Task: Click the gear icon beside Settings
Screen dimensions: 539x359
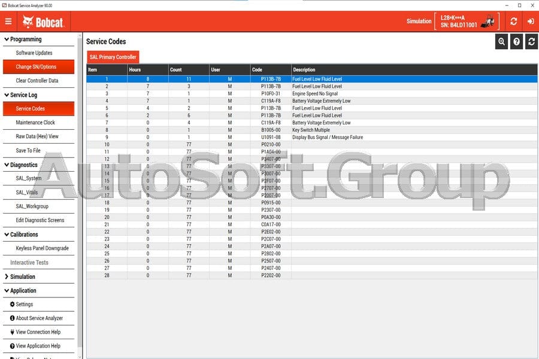Action: click(x=13, y=305)
